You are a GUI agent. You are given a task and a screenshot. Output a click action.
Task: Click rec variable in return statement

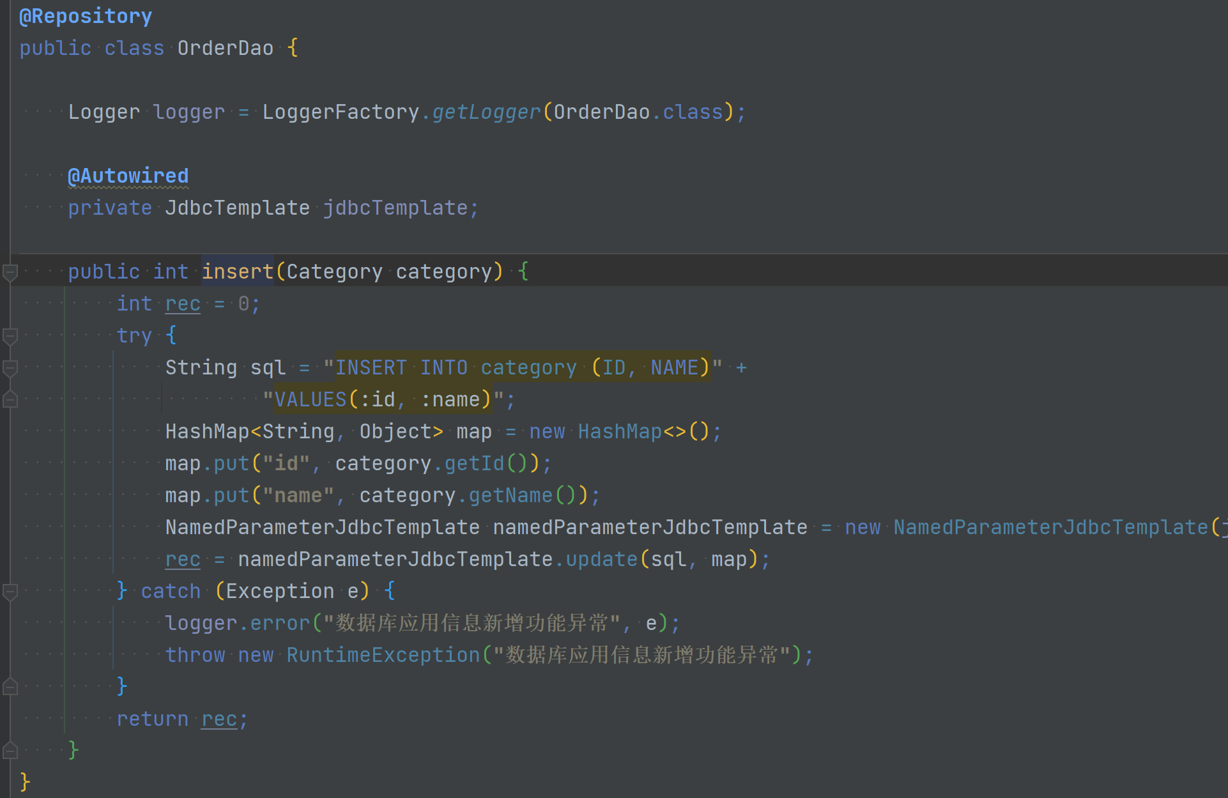coord(219,719)
